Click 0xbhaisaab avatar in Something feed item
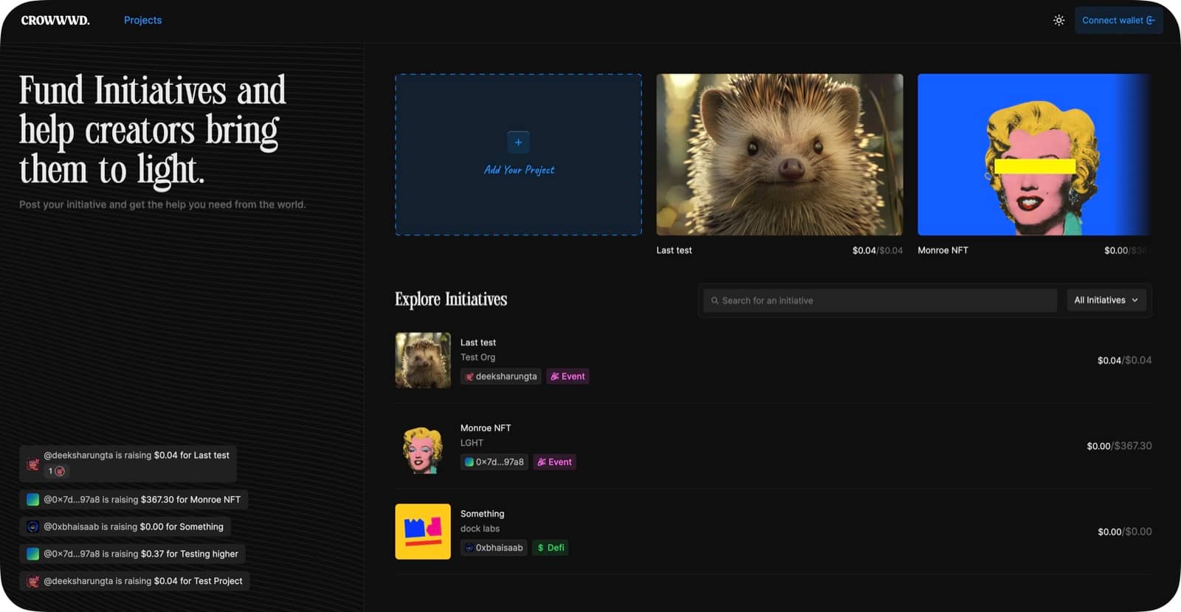The height and width of the screenshot is (612, 1181). [x=32, y=527]
